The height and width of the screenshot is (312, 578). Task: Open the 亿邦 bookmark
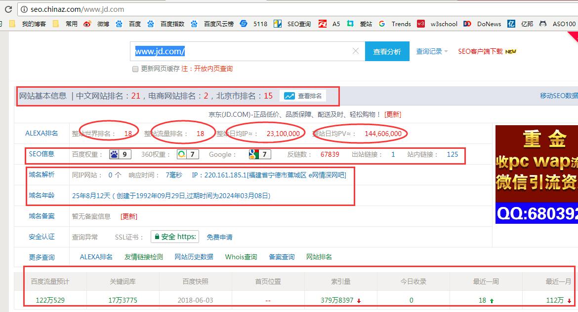click(520, 24)
